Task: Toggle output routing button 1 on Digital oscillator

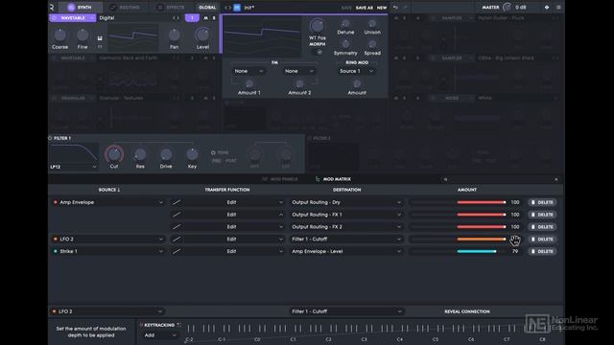Action: click(x=192, y=18)
